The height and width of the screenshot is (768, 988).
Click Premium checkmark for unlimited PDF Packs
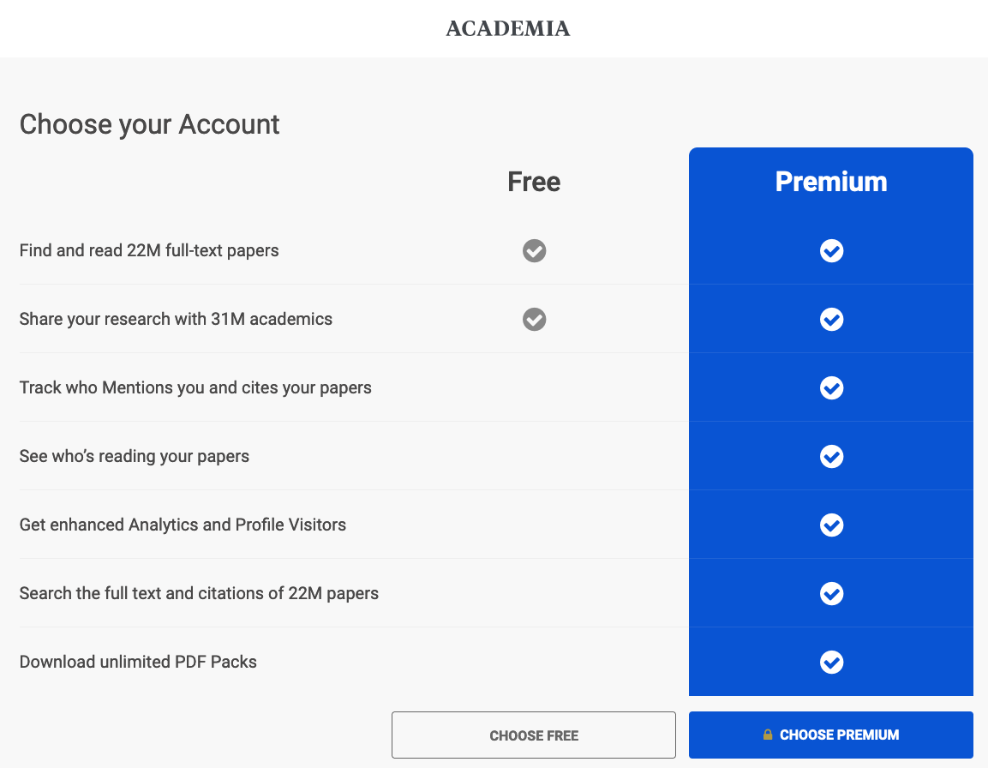pos(831,662)
